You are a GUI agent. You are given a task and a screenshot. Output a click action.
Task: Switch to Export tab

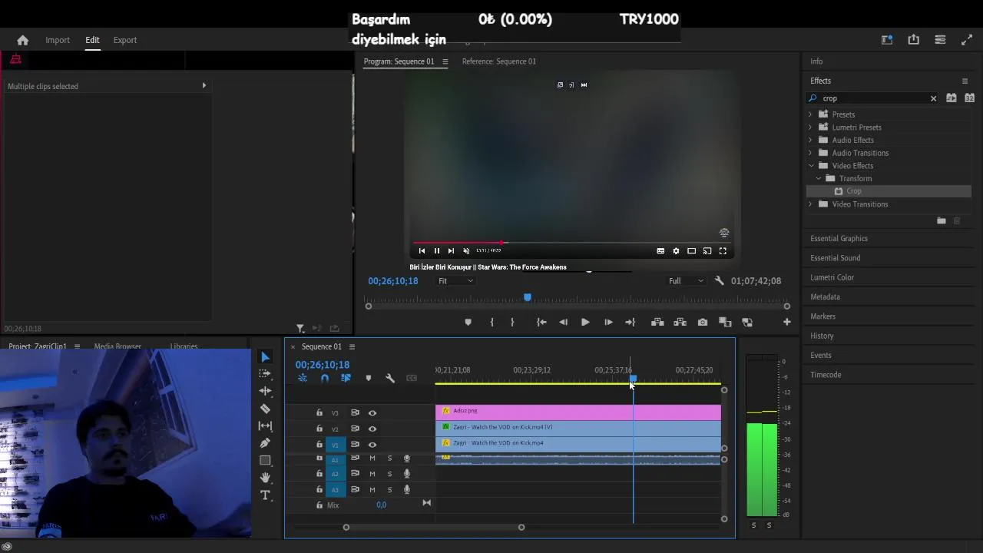click(x=125, y=40)
